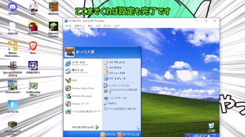Launch the Among Us shortcut
This screenshot has width=245, height=137.
[x=33, y=28]
